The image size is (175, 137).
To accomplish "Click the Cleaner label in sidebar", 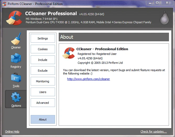I will click(x=16, y=47).
